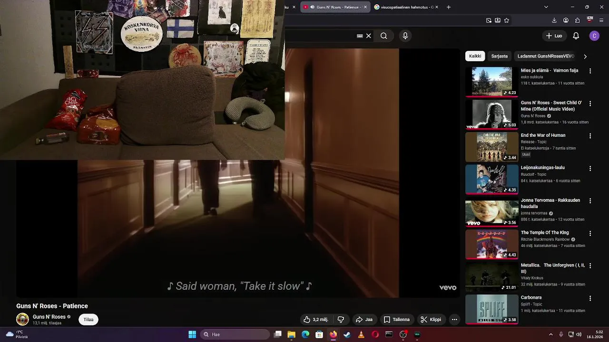The height and width of the screenshot is (342, 609).
Task: Select the Kaikki filter chip
Action: pos(475,56)
